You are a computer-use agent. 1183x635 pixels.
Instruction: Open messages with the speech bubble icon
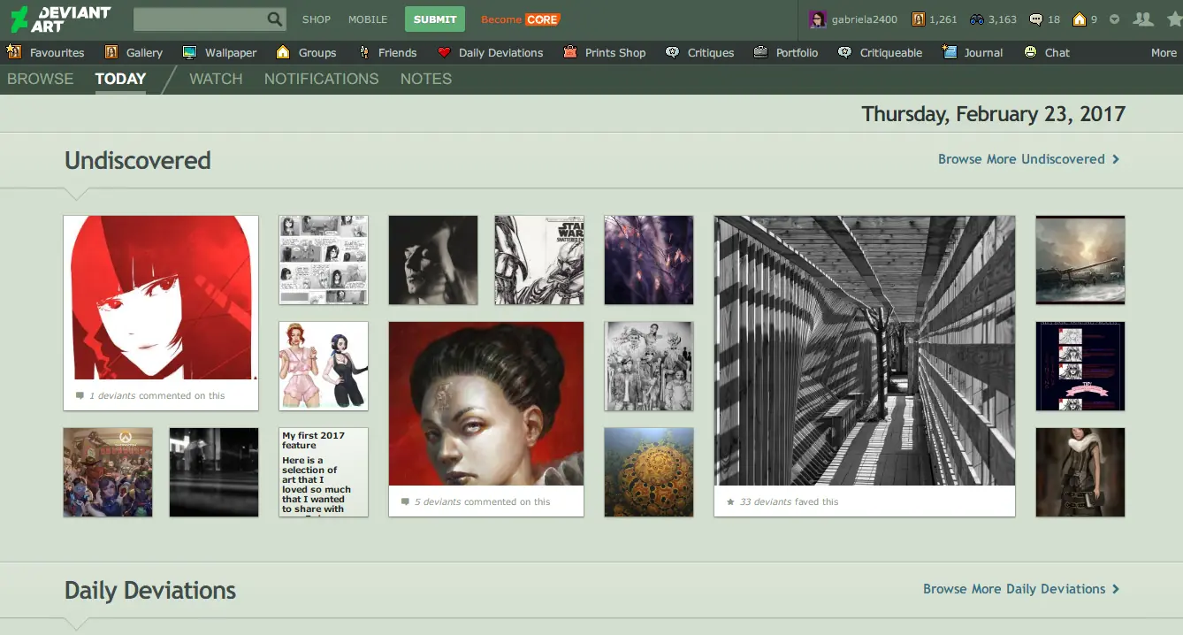[1035, 19]
